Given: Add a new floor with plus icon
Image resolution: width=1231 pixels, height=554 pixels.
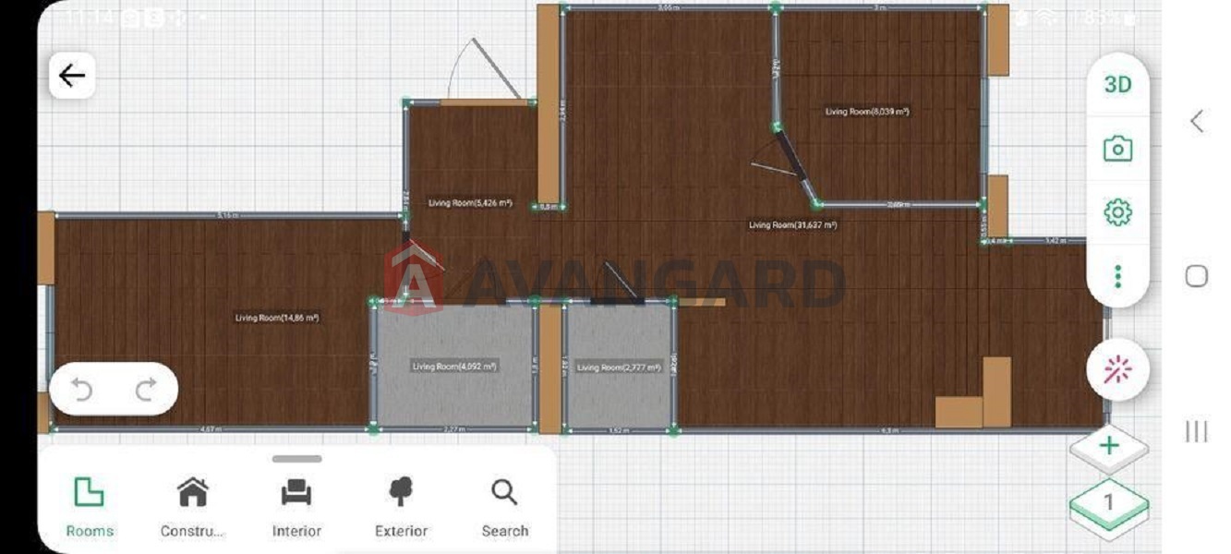Looking at the screenshot, I should (1109, 446).
